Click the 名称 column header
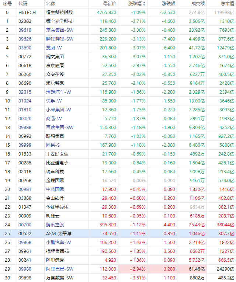This screenshot has width=236, height=282. pos(51,4)
